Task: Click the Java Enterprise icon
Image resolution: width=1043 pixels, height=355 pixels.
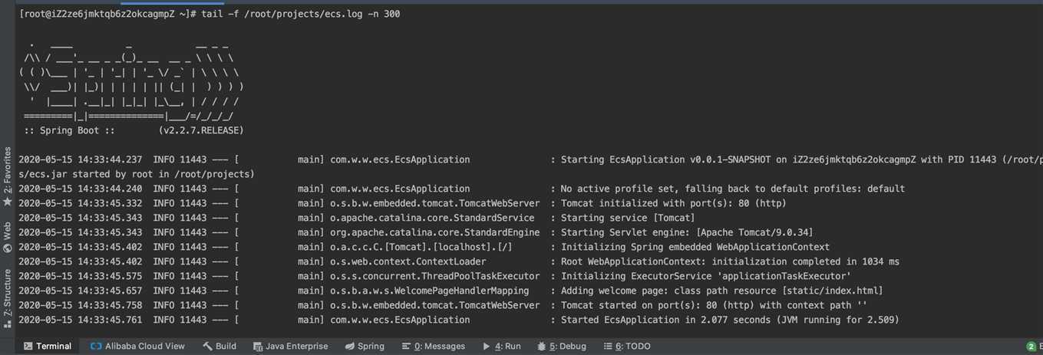Action: click(x=258, y=347)
